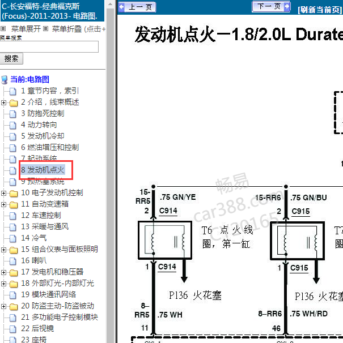The width and height of the screenshot is (343, 343).
Task: Click the T6 点火线圈，第一缸 label
Action: tap(227, 237)
